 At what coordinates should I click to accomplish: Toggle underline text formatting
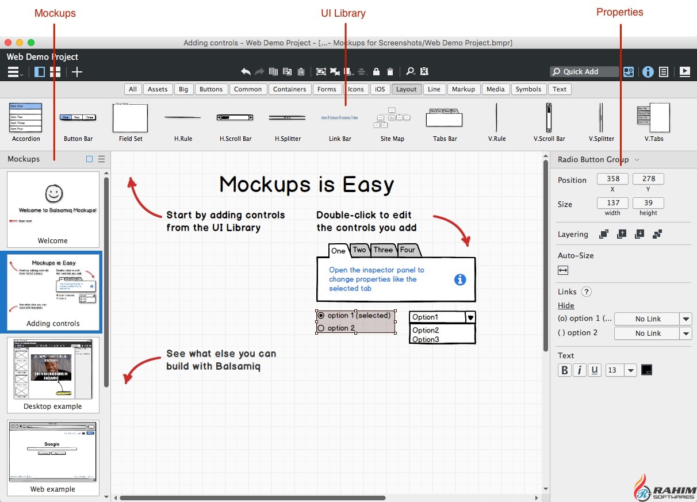coord(595,370)
